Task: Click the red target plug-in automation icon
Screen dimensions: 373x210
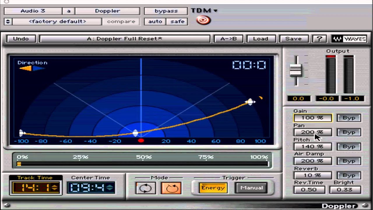Action: tap(204, 20)
